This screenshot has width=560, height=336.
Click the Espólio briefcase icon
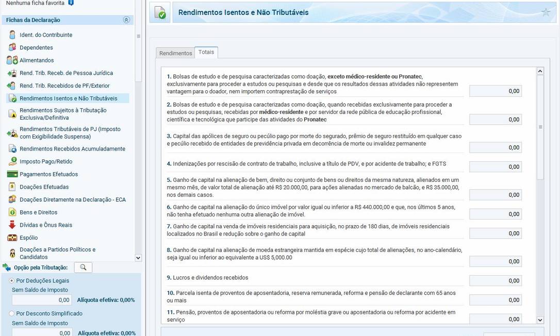tap(11, 237)
